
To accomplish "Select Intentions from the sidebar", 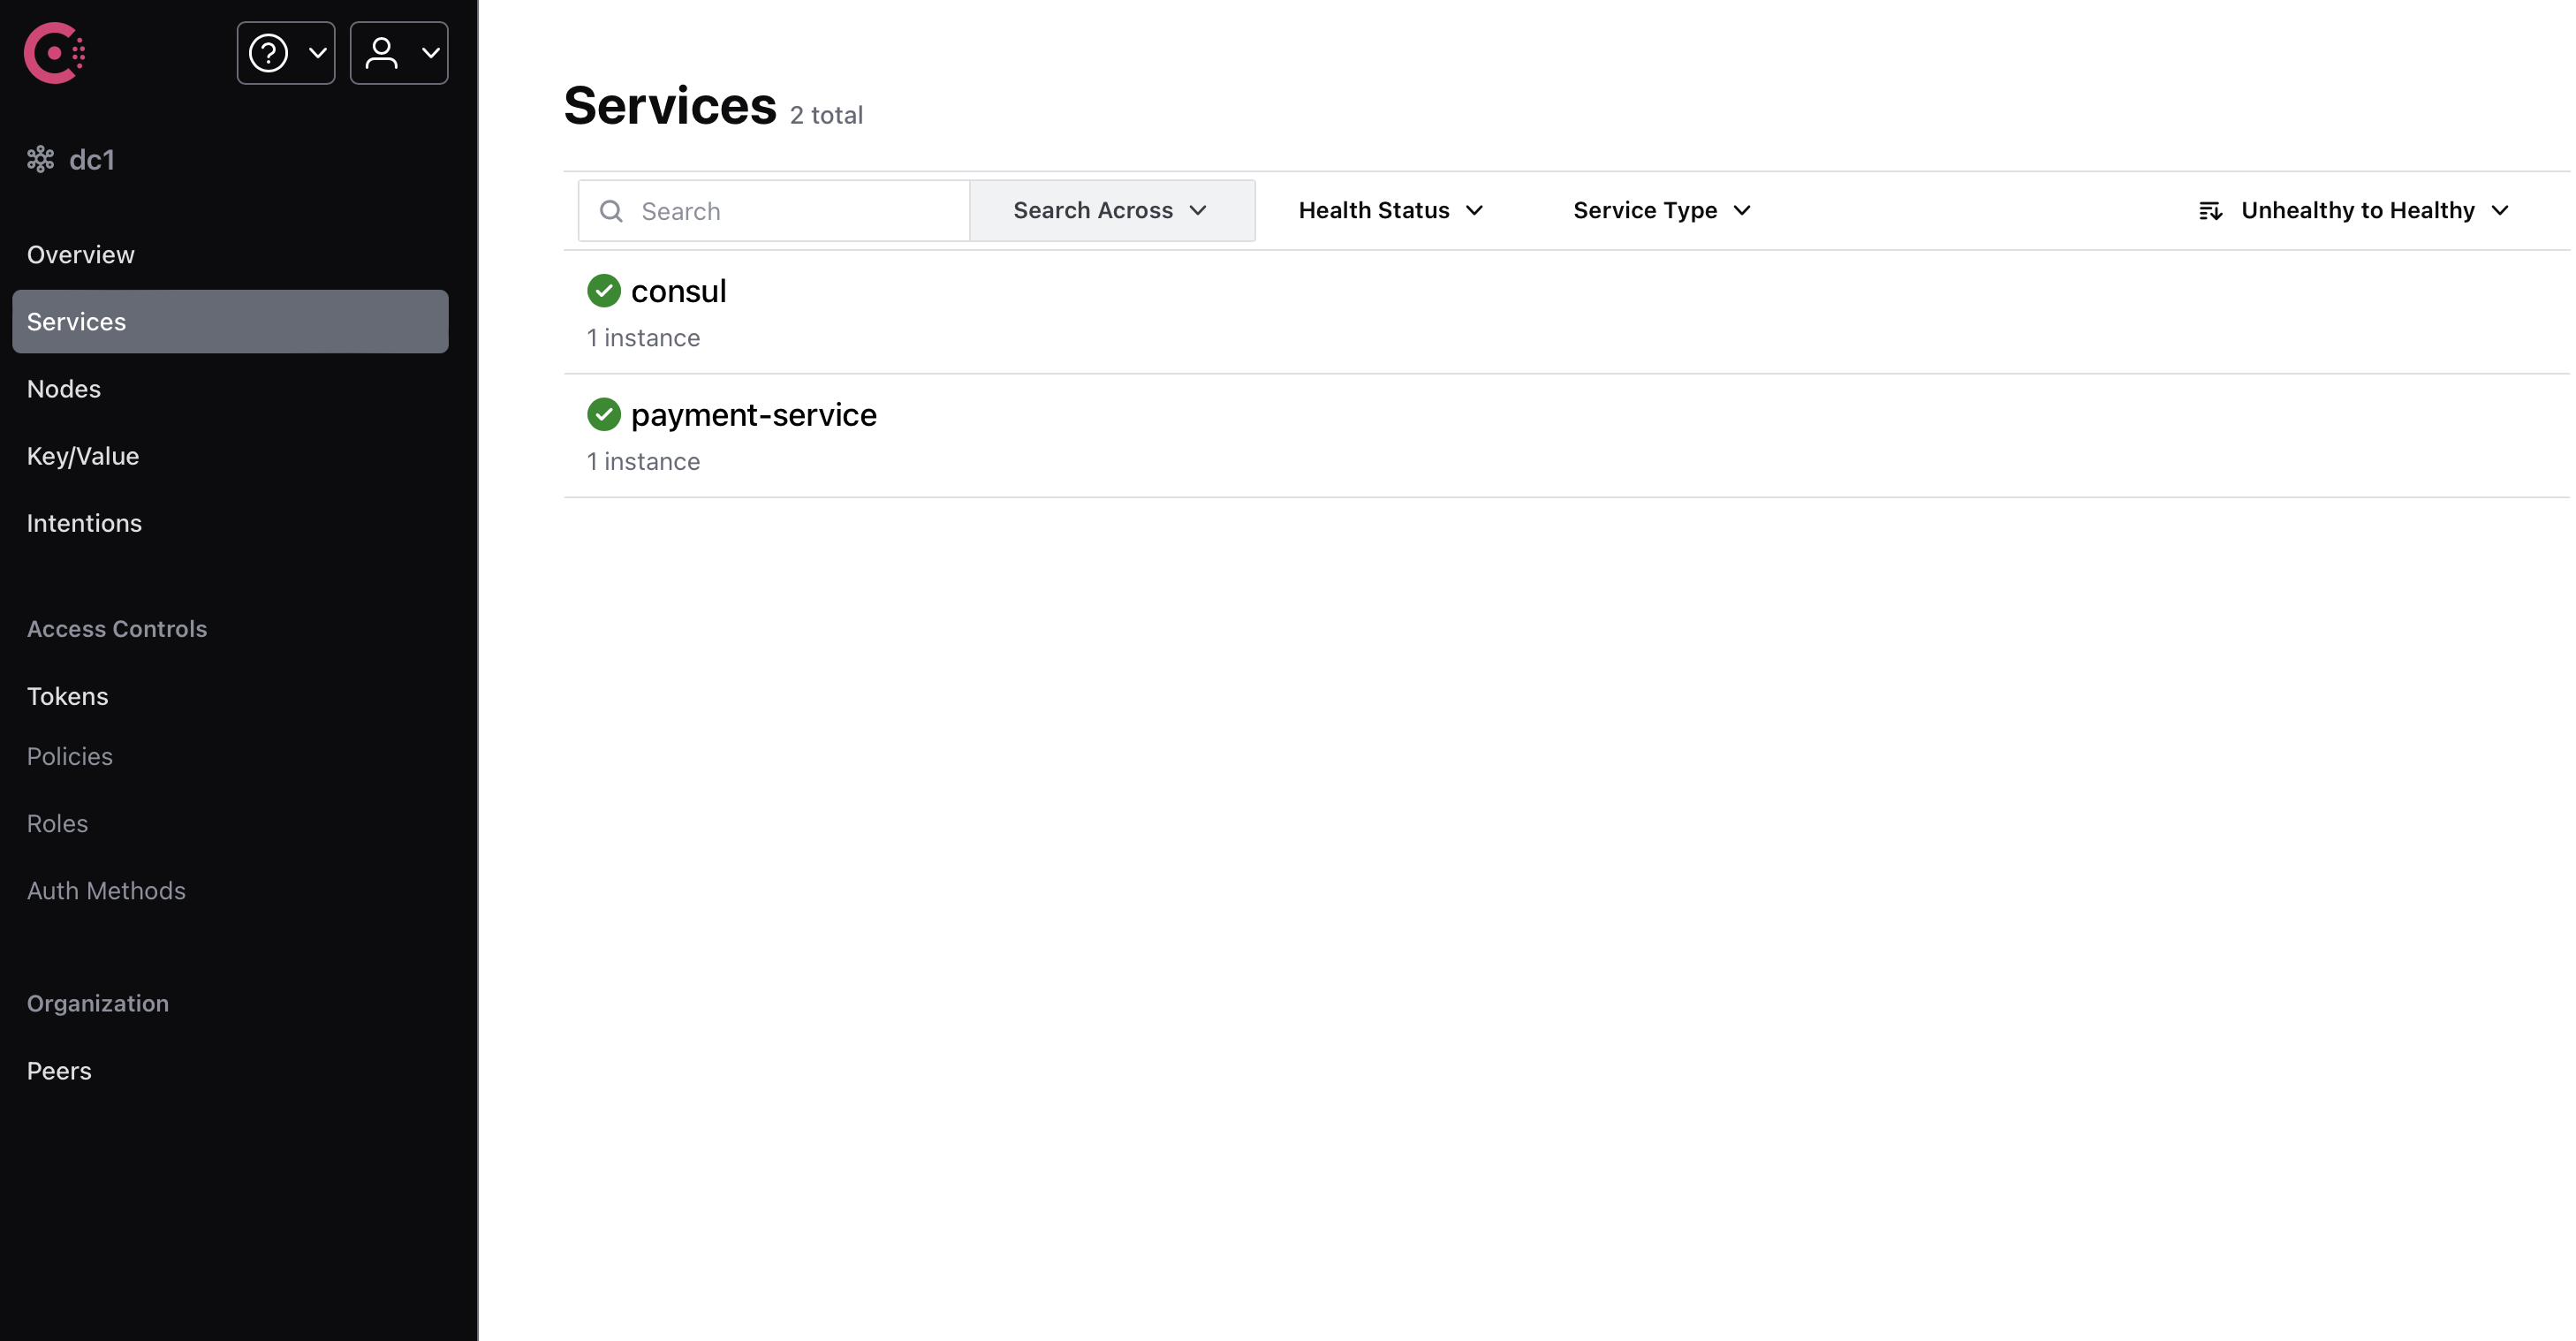I will tap(84, 523).
